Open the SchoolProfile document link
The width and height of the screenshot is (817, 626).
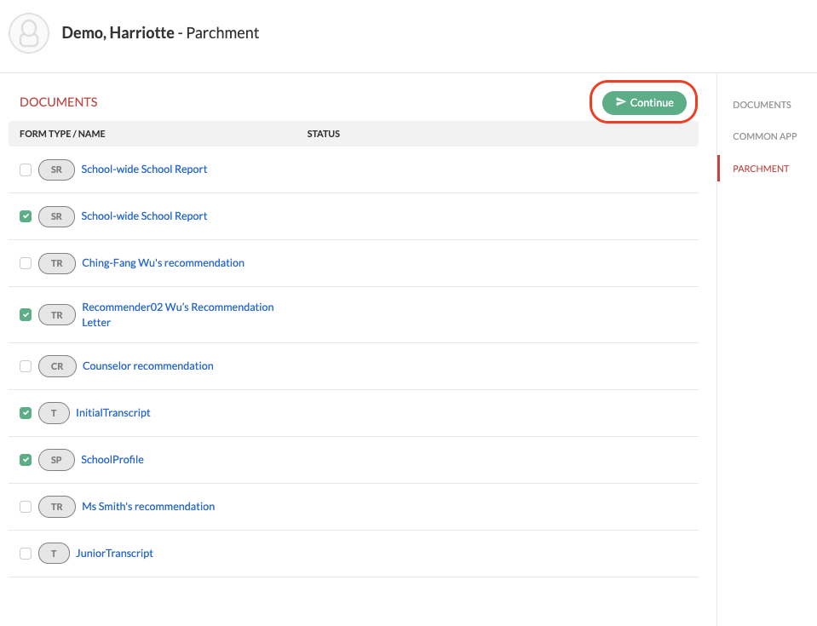[112, 460]
